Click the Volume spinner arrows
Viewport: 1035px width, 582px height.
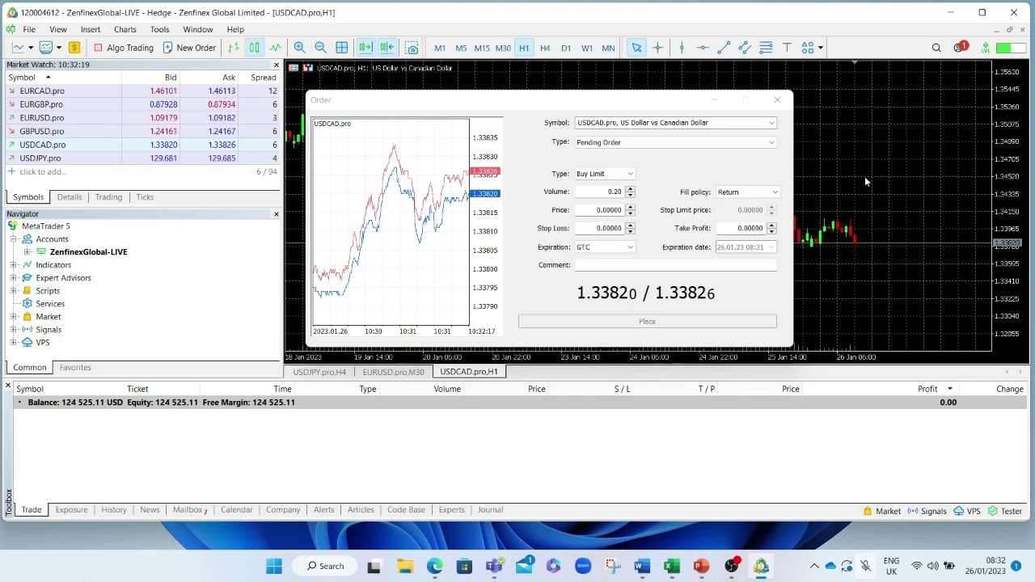tap(630, 192)
